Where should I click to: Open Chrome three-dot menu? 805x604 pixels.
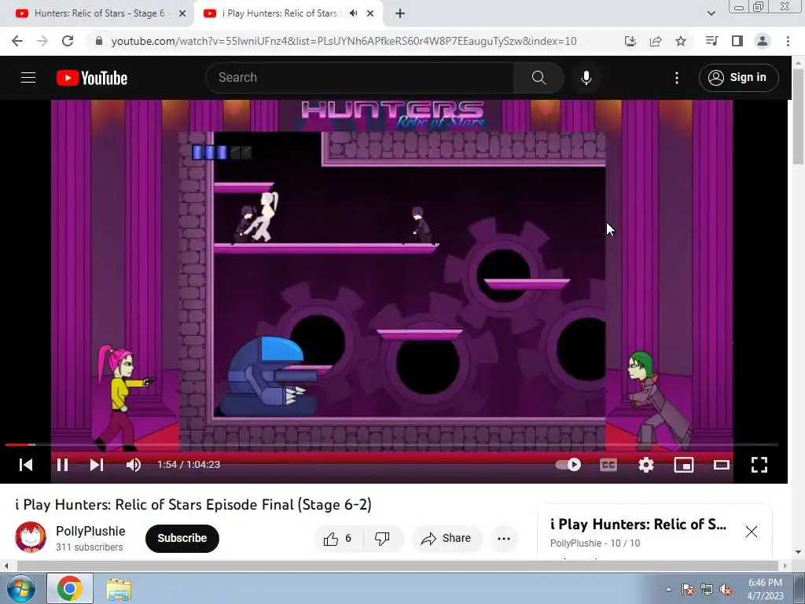[788, 41]
